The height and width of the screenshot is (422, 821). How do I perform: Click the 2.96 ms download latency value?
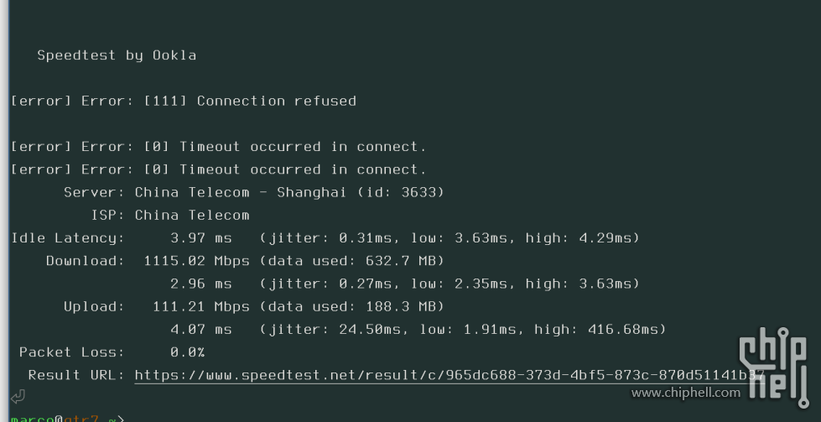[x=201, y=284]
